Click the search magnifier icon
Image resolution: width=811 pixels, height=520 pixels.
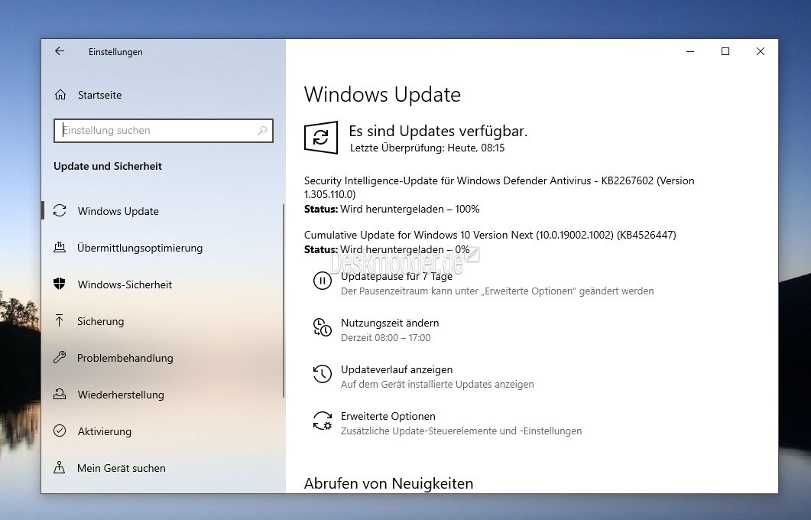point(262,131)
